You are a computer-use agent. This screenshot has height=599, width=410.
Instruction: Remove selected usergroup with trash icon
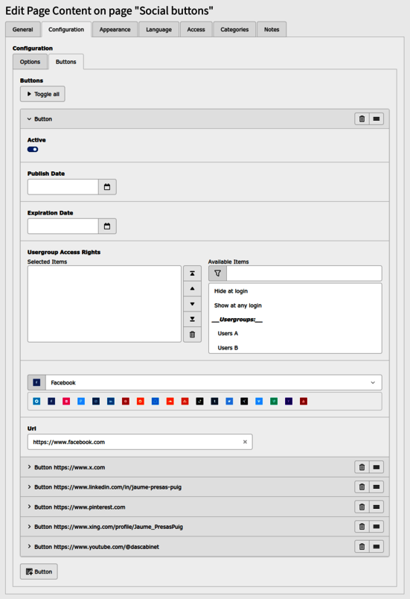pos(192,335)
